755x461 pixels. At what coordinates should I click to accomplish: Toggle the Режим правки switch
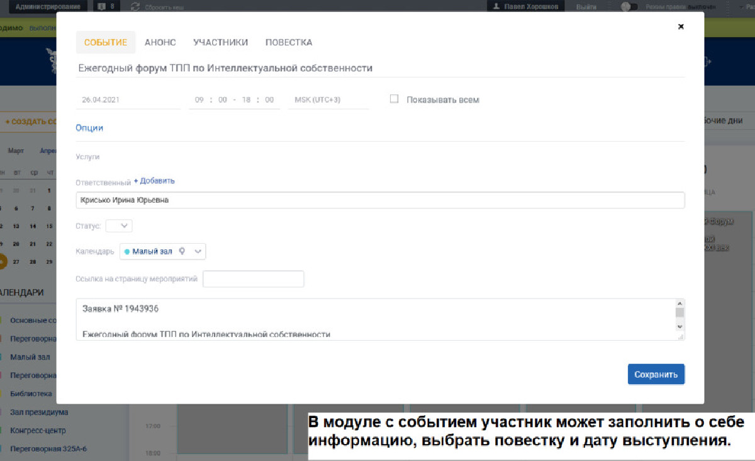[x=629, y=6]
